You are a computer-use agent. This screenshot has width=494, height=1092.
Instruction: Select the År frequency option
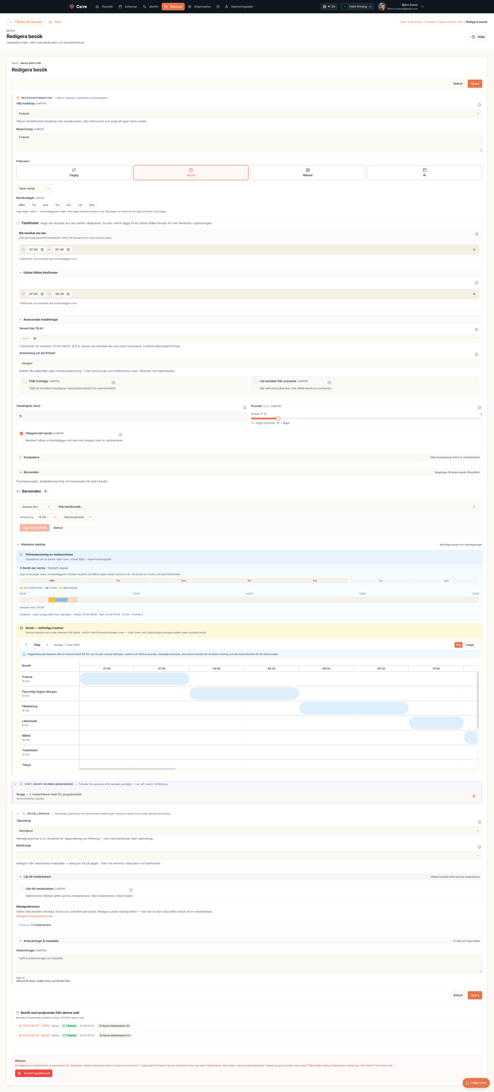pyautogui.click(x=425, y=172)
